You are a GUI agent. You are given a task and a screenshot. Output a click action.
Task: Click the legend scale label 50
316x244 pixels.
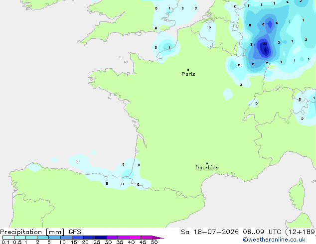pyautogui.click(x=154, y=242)
